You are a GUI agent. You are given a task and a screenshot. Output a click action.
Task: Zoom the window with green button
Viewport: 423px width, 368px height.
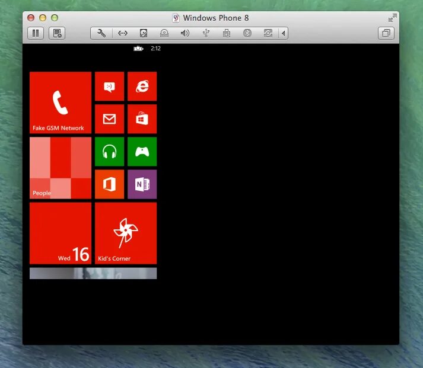55,18
